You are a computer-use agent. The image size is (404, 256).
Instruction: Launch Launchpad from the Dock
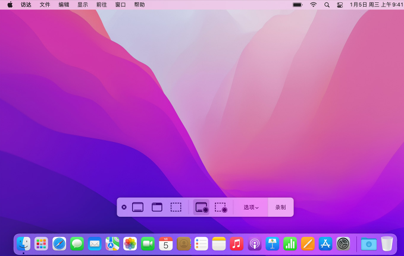tap(41, 244)
